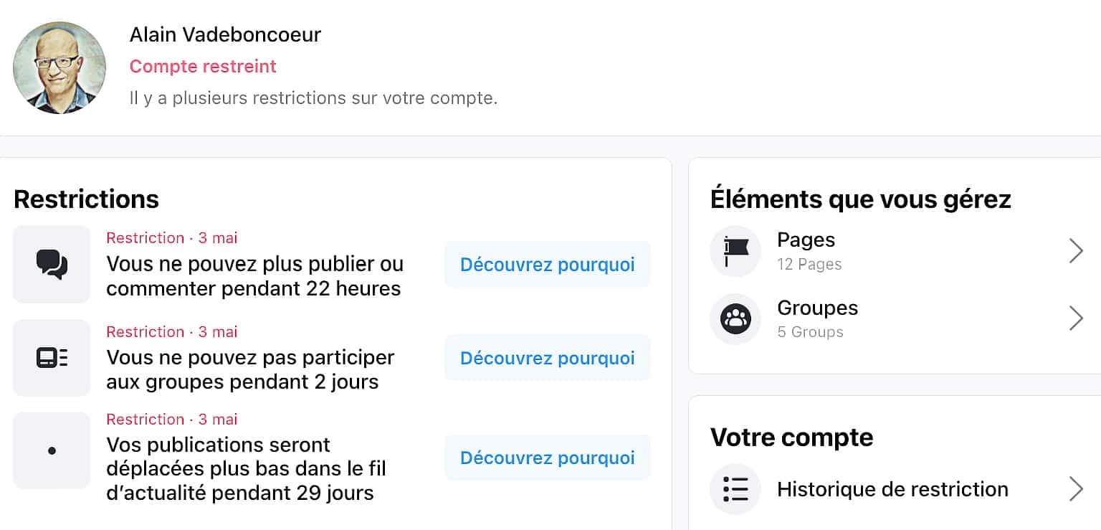Screen dimensions: 1101x530
Task: Open the Pages flag icon
Action: tap(735, 251)
